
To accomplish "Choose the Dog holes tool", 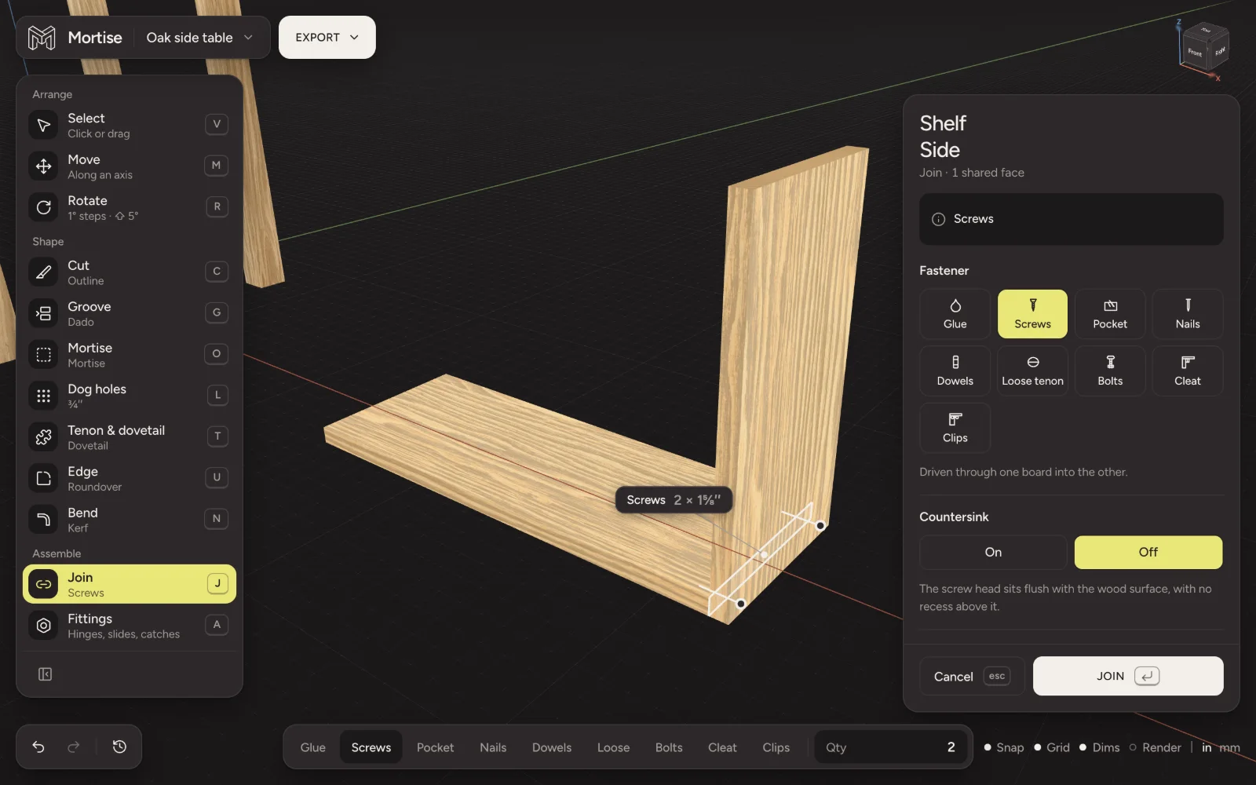I will [x=129, y=396].
